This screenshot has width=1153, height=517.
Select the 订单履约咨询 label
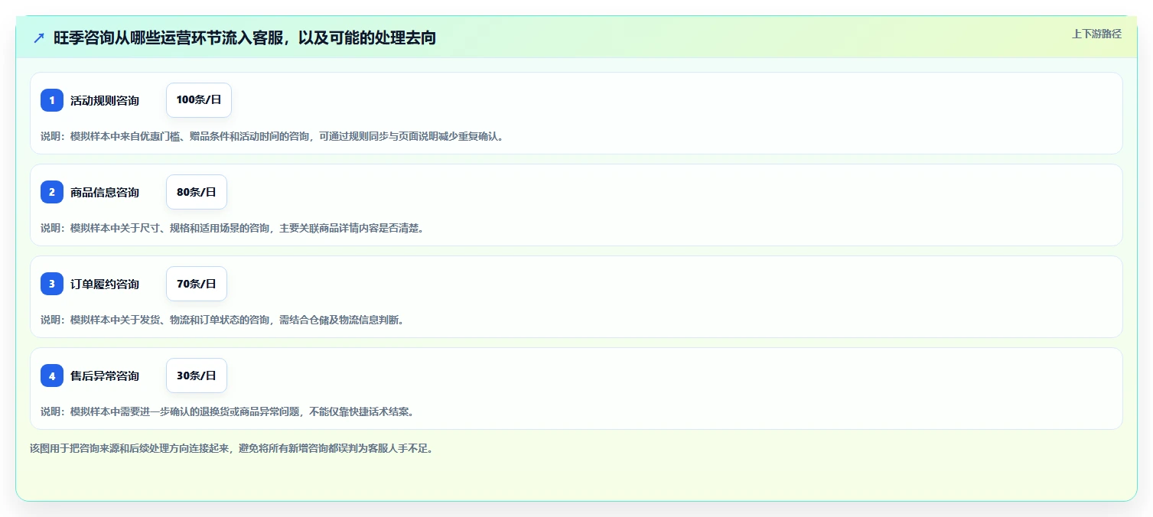[x=105, y=284]
